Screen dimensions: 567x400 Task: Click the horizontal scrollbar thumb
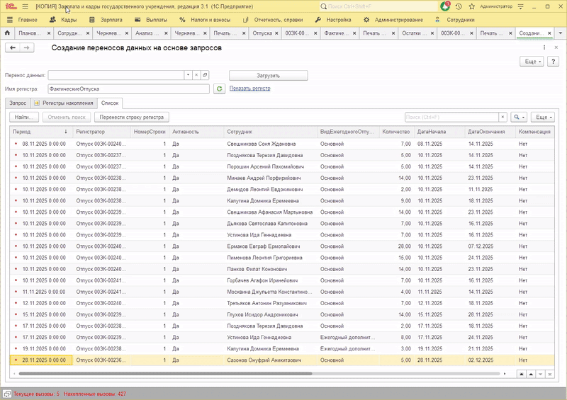[165, 374]
